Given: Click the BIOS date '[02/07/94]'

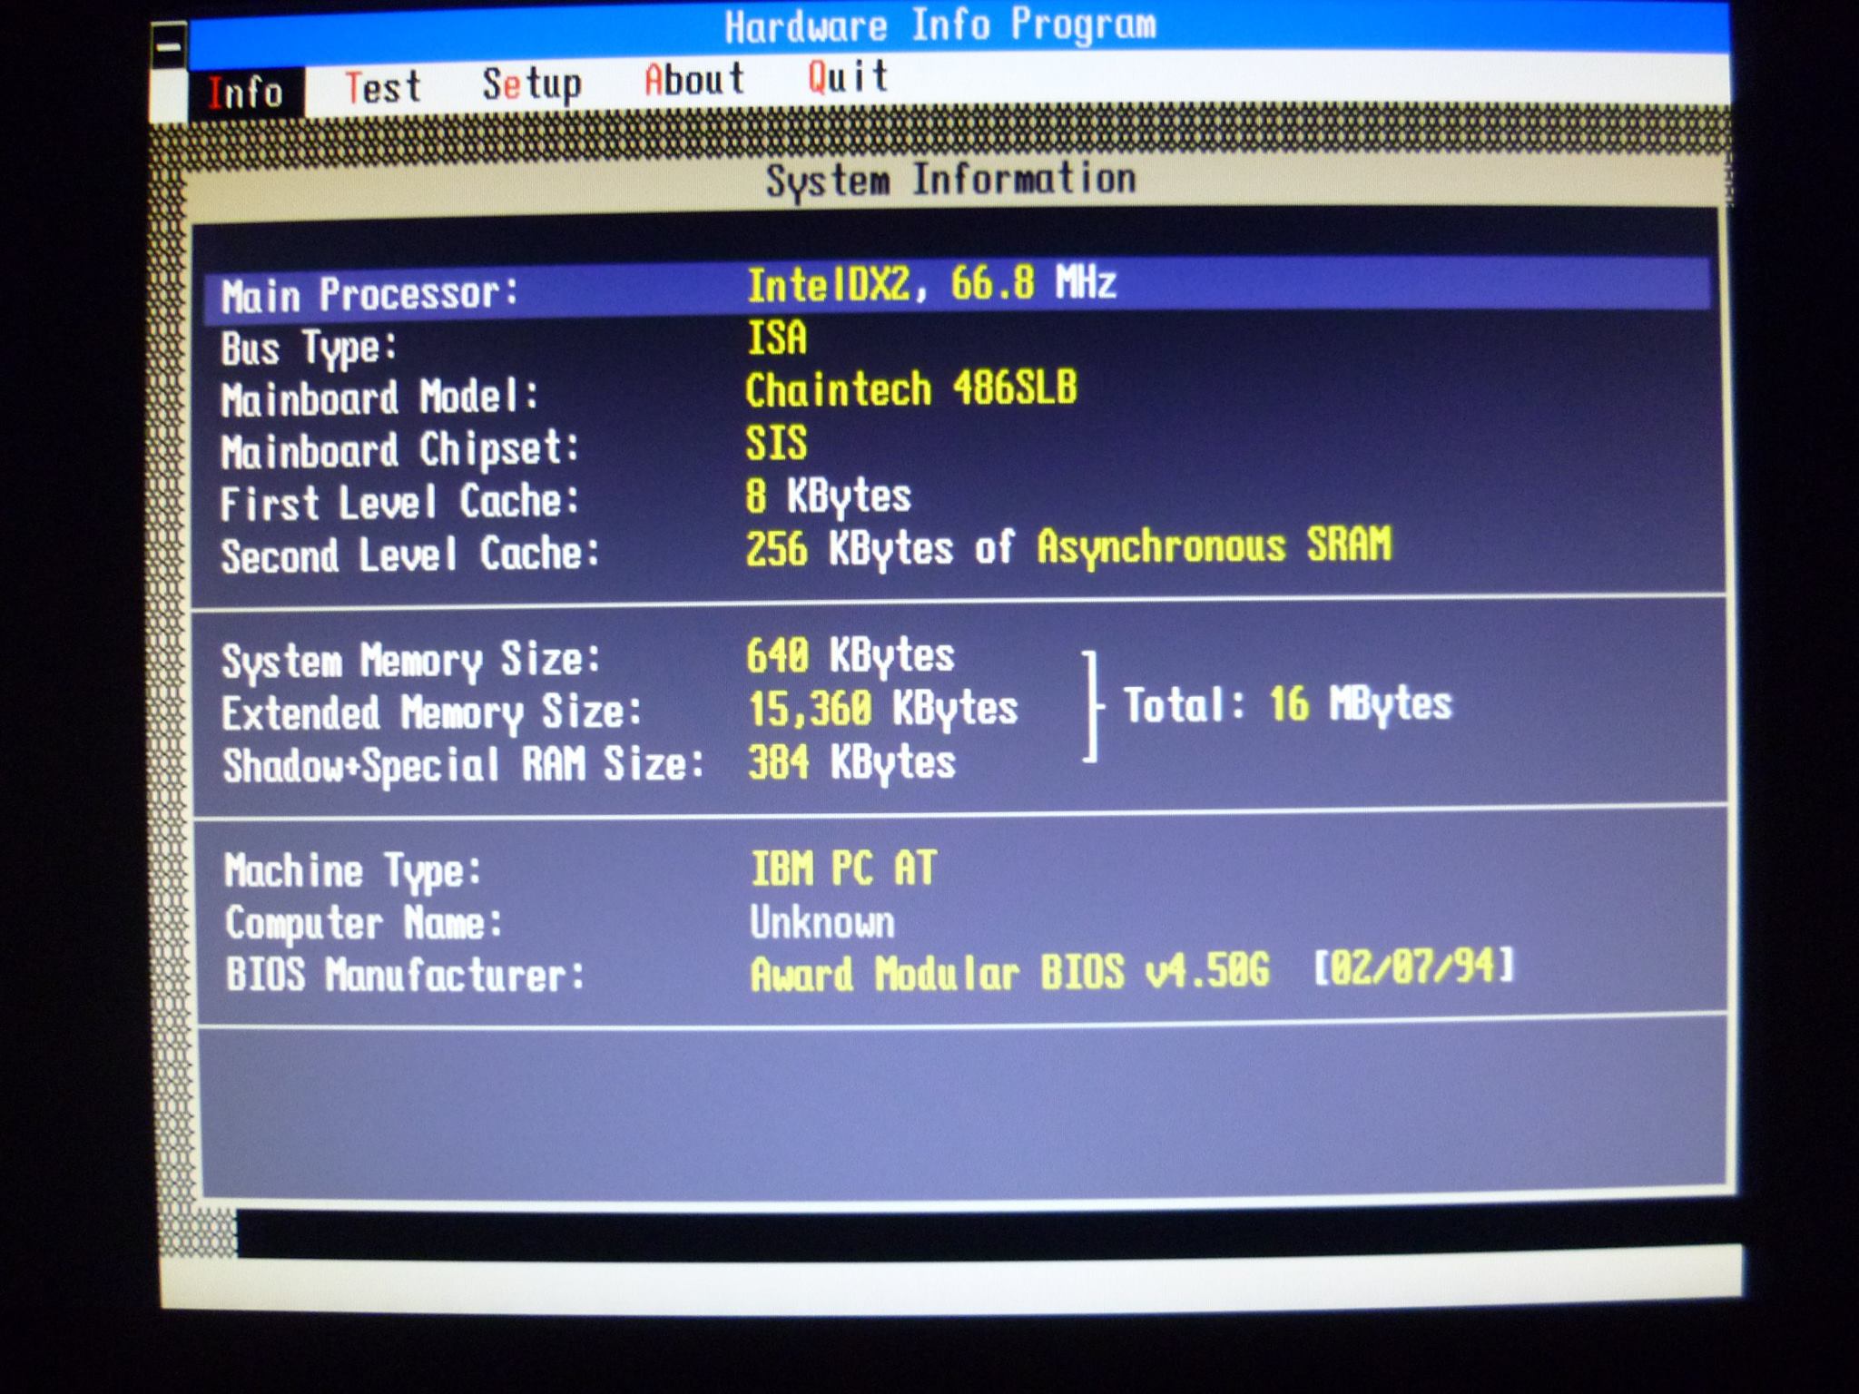Looking at the screenshot, I should click(x=1414, y=967).
